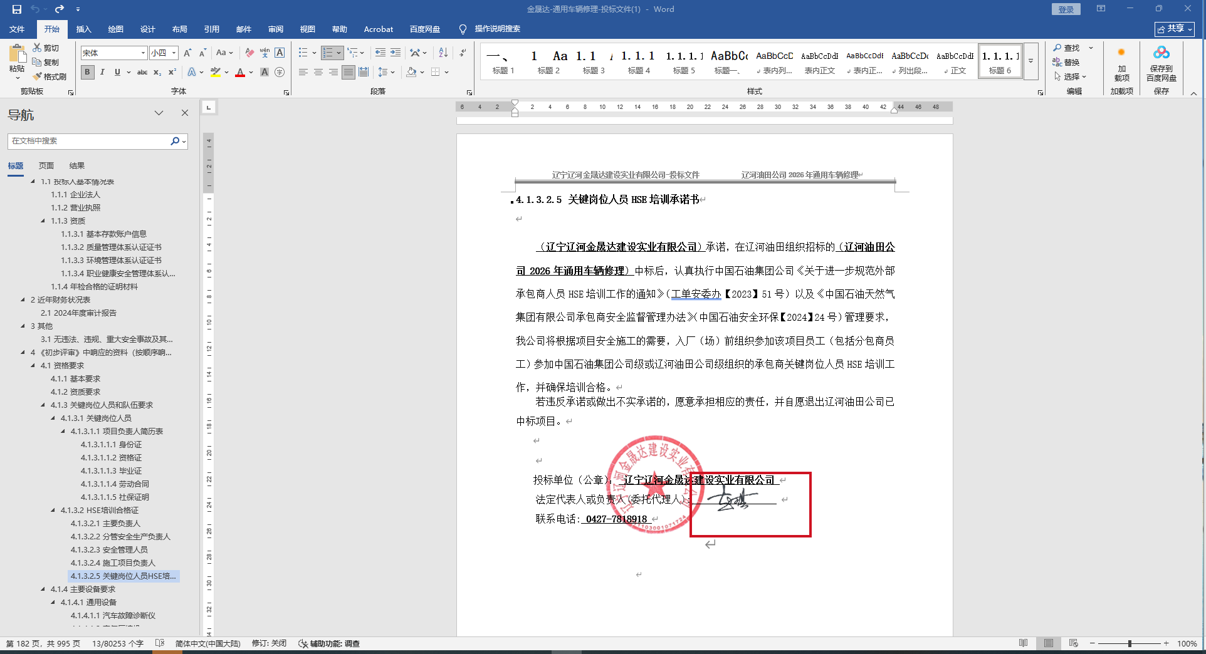Close the Navigation pane with the X
1206x654 pixels.
pyautogui.click(x=185, y=113)
